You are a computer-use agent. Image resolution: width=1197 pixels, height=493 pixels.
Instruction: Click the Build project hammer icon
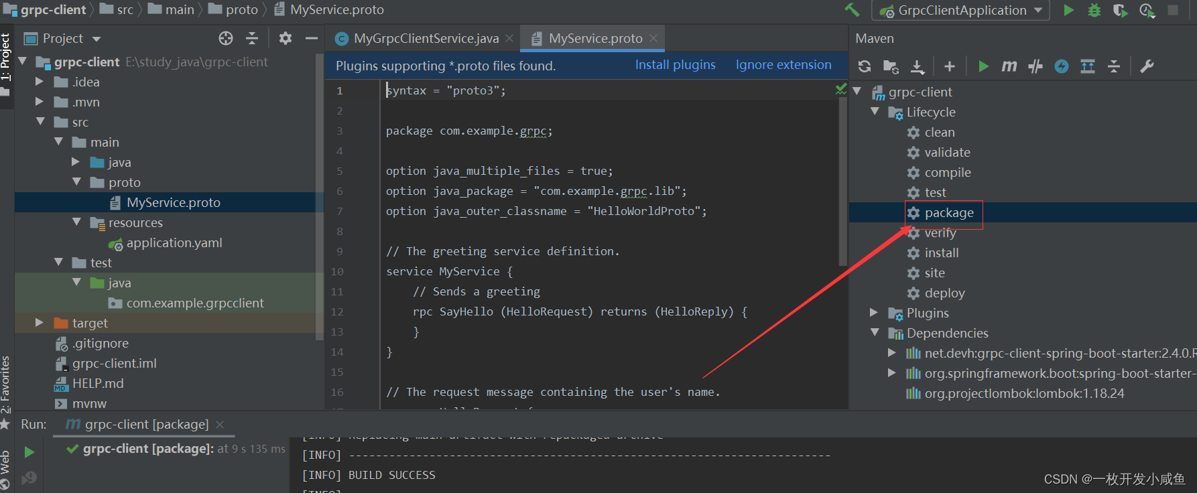[851, 10]
